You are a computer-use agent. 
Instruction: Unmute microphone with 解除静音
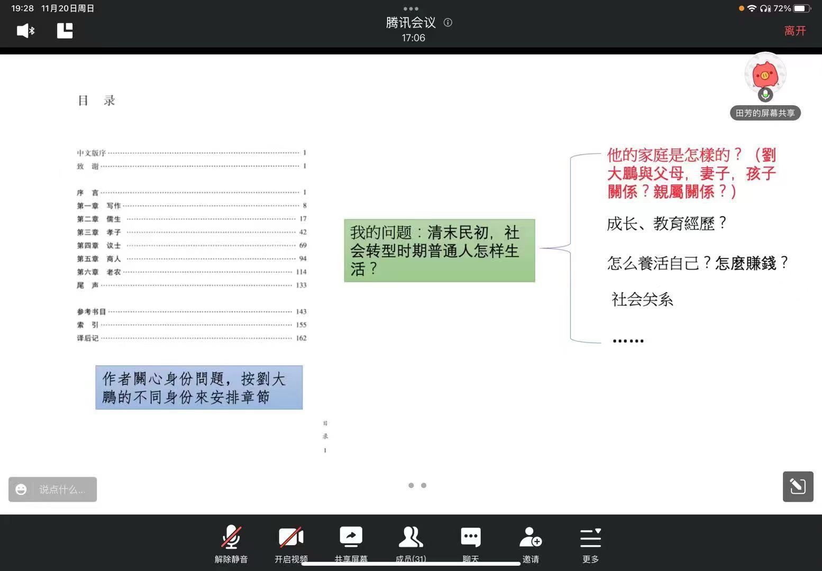(x=231, y=544)
